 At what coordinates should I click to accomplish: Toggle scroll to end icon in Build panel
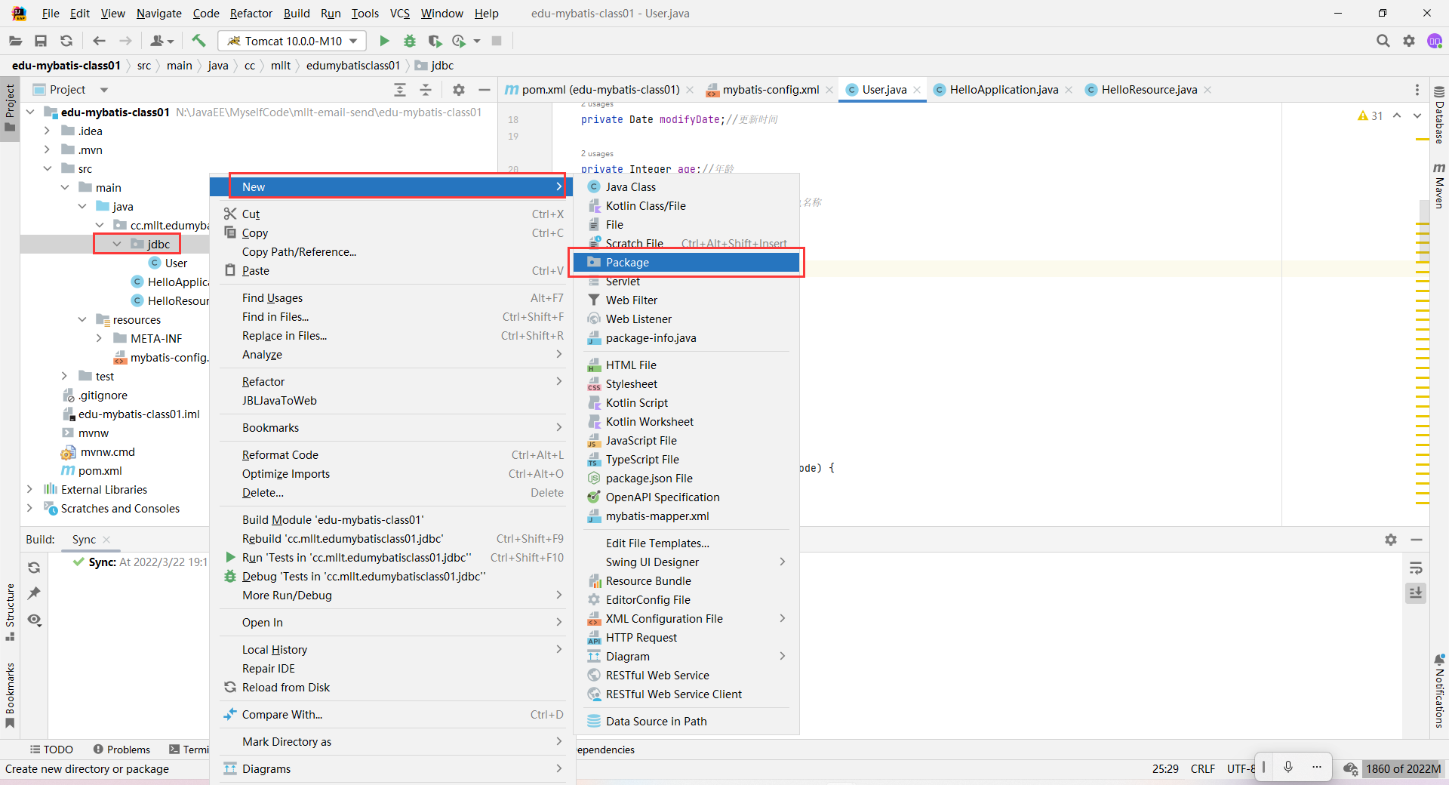tap(1416, 593)
